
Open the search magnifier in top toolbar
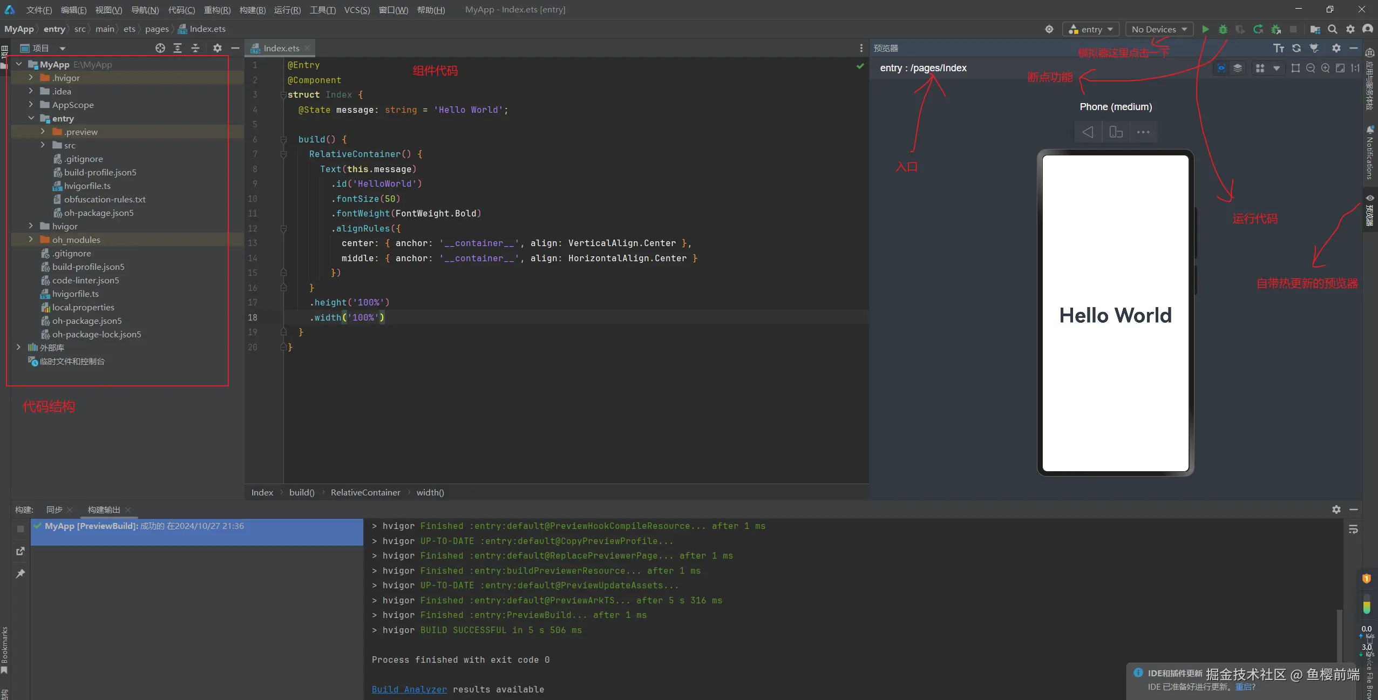click(x=1332, y=29)
